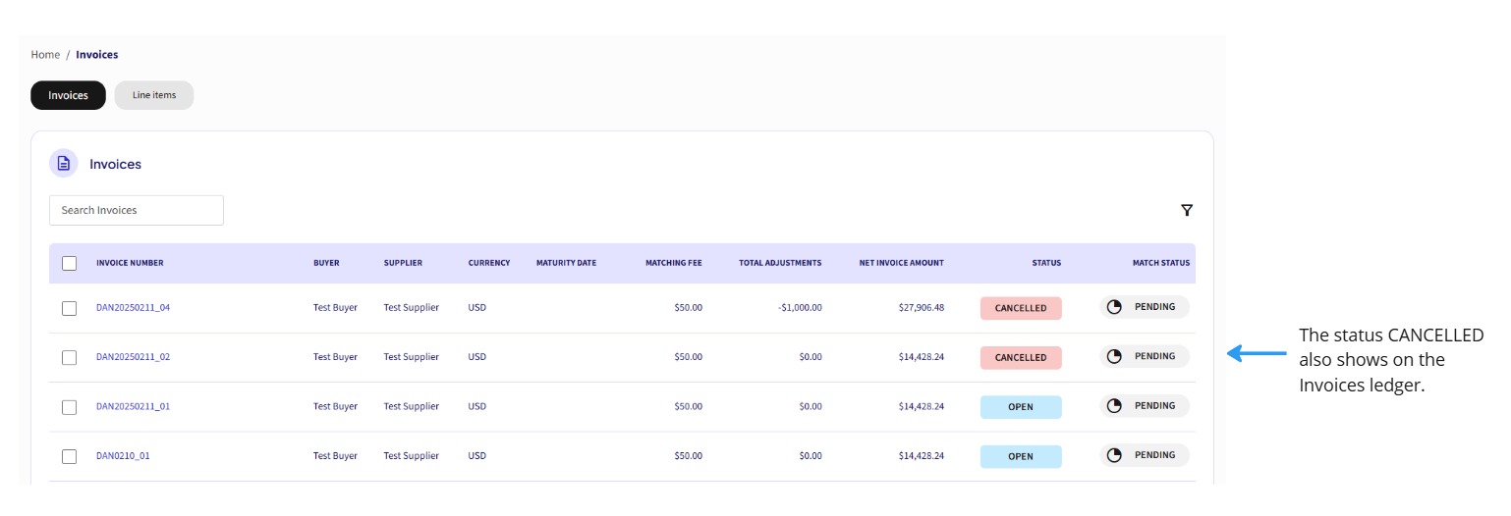The height and width of the screenshot is (516, 1511).
Task: Click Test Supplier in the DAN0210_01 row
Action: point(412,456)
